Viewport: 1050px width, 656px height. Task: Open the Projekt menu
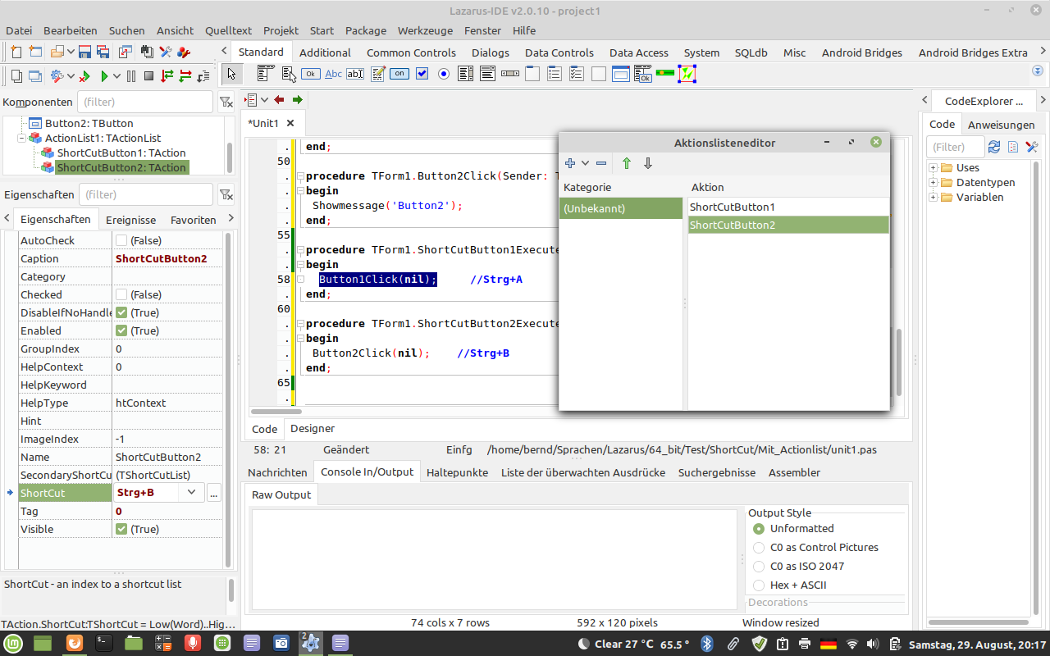point(281,30)
